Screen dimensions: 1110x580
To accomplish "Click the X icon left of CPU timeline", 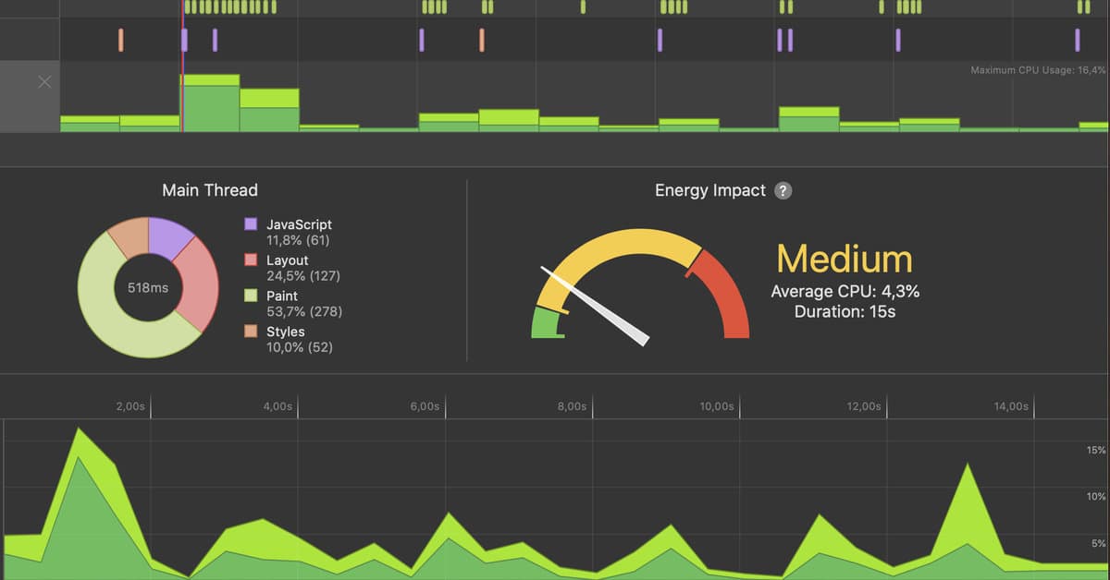I will click(x=44, y=83).
